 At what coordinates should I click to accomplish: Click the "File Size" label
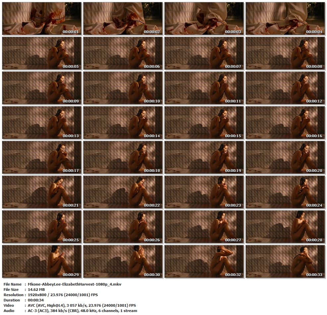pyautogui.click(x=11, y=290)
